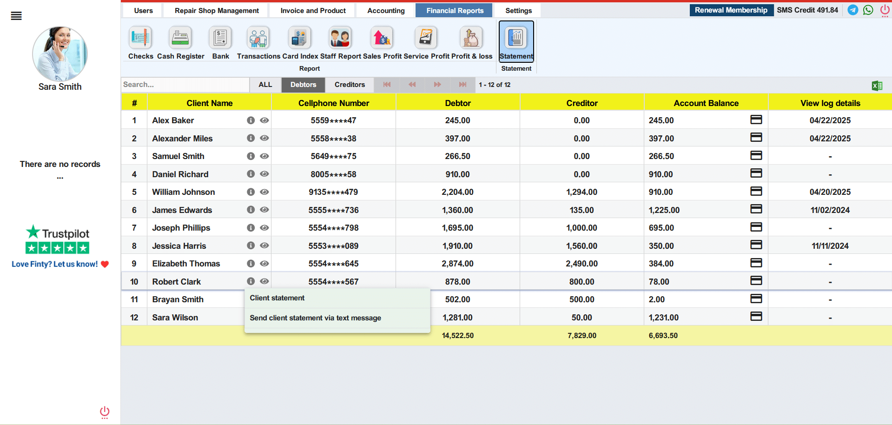
Task: Open the Bank report icon
Action: click(x=220, y=38)
